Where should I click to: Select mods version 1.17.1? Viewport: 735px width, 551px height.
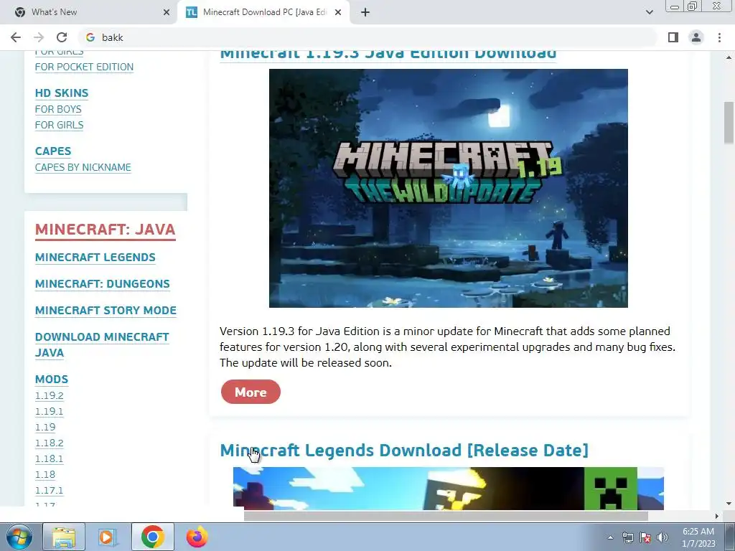pyautogui.click(x=49, y=491)
